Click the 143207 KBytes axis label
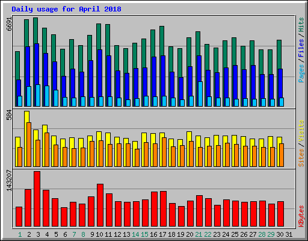The height and width of the screenshot is (241, 308). 9,181
